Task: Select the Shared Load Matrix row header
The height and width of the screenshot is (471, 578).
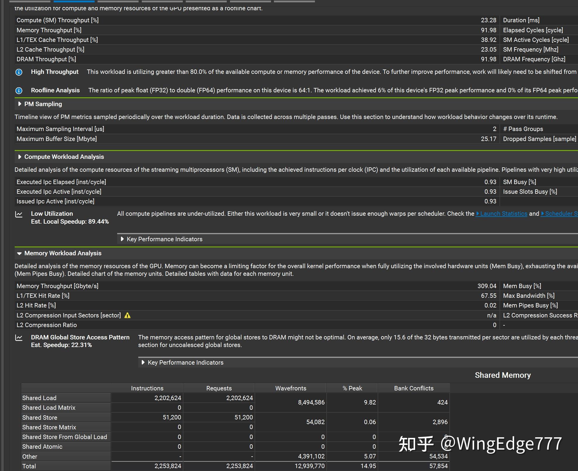Action: click(66, 408)
